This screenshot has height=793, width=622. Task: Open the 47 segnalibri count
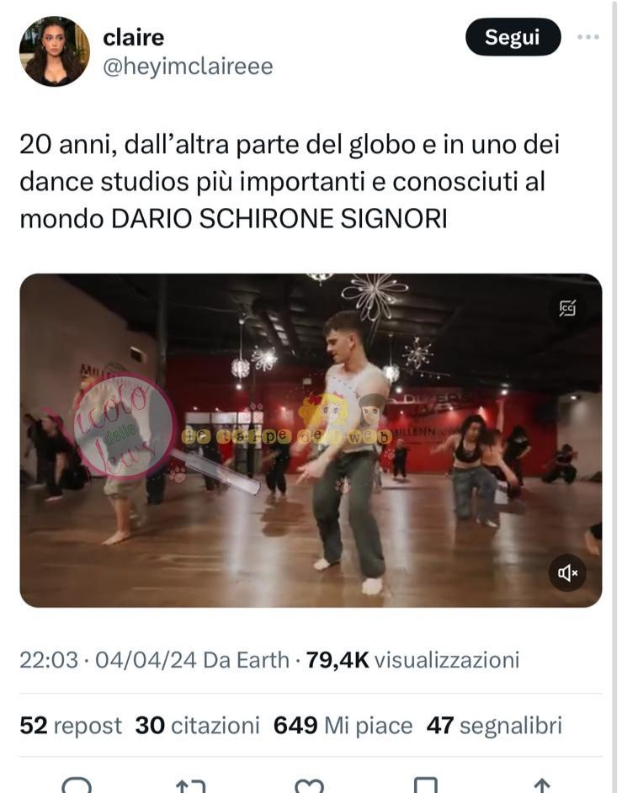(x=494, y=725)
